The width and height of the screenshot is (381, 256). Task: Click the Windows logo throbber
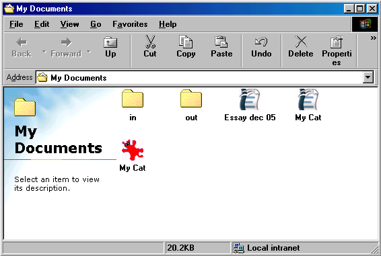tap(365, 24)
